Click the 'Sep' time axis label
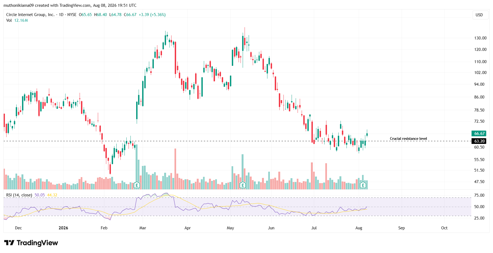Viewport: 493px width, 253px height. pyautogui.click(x=401, y=228)
